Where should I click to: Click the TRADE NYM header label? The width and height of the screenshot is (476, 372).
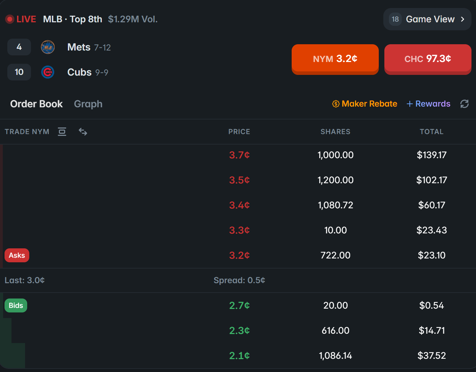click(27, 132)
